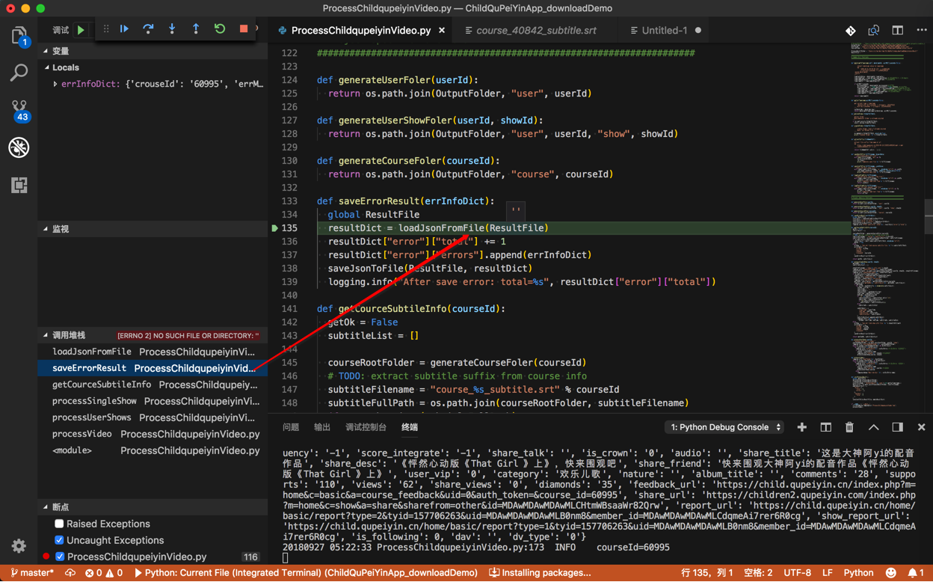Switch to course_40842_subtitle.srt tab
The width and height of the screenshot is (933, 582).
(x=536, y=31)
